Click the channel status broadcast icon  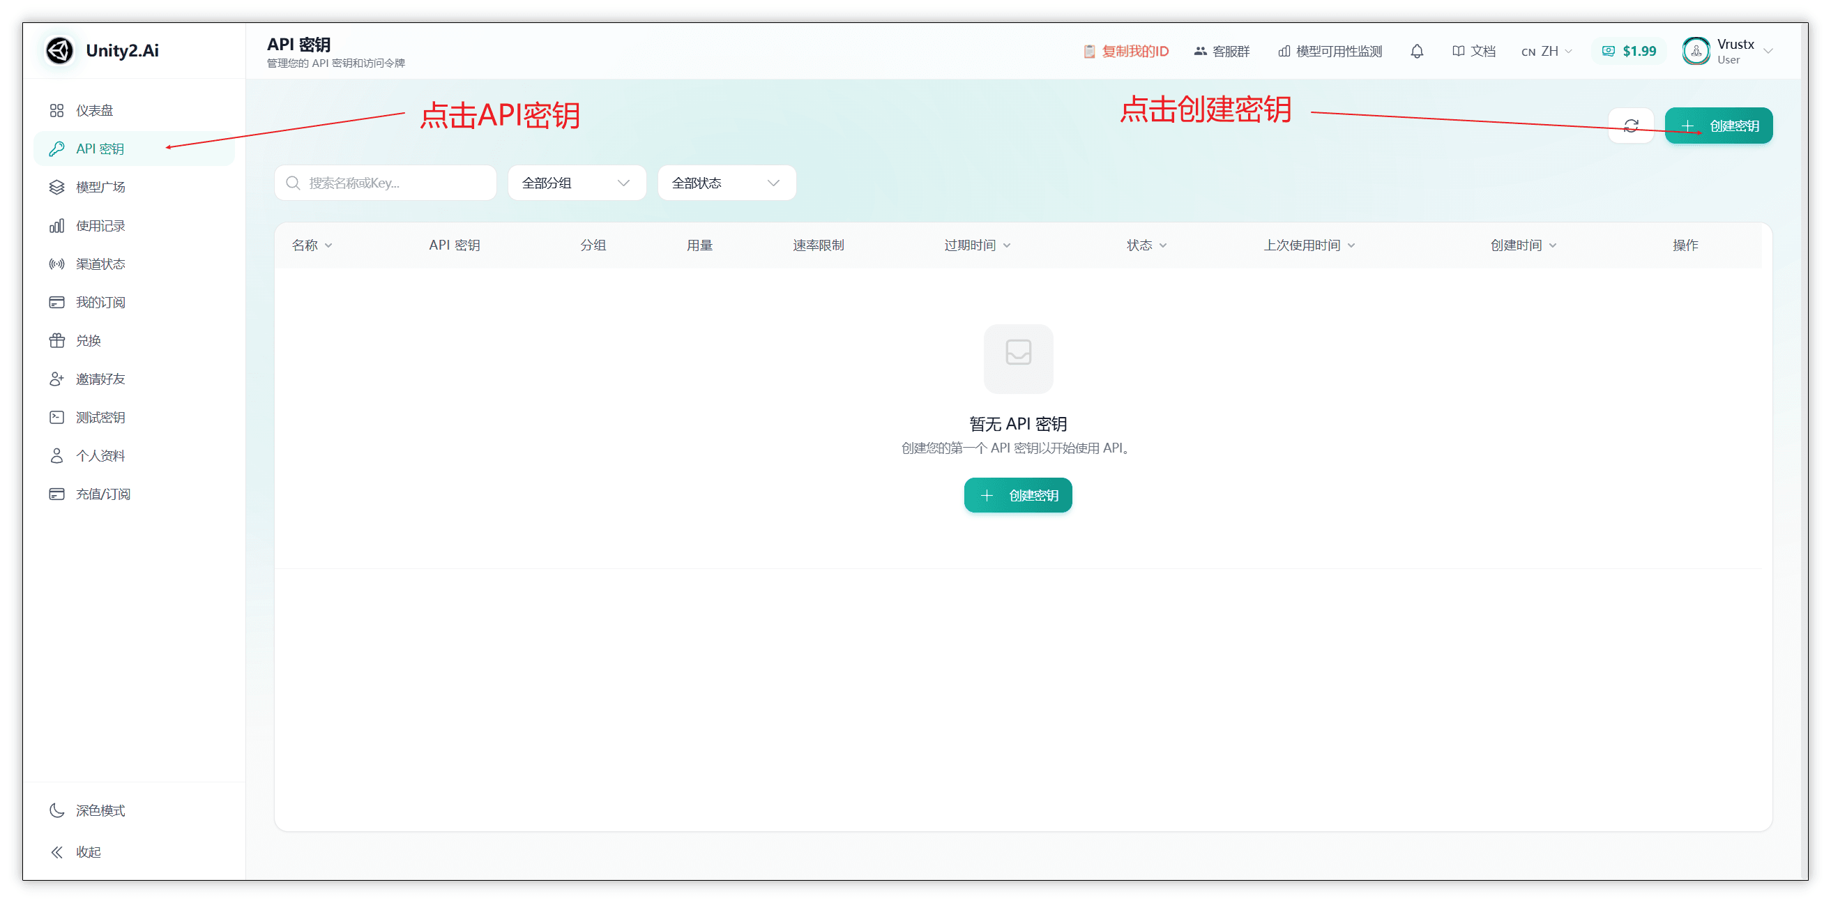[x=57, y=264]
